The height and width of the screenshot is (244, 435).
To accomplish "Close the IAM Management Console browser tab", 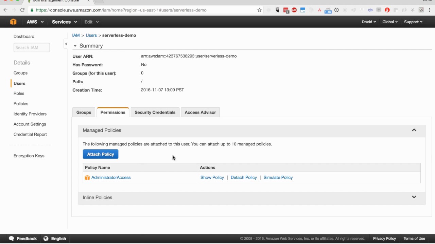I will coord(88,1).
